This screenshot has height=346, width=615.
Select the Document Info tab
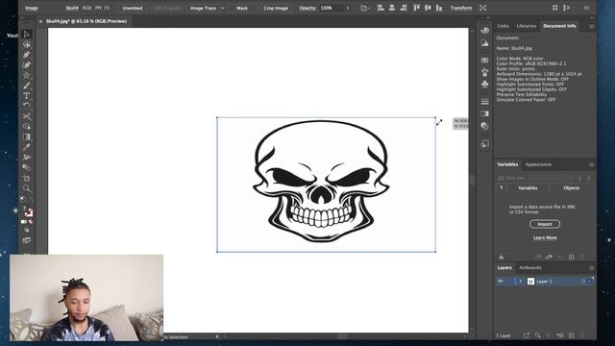[x=559, y=26]
